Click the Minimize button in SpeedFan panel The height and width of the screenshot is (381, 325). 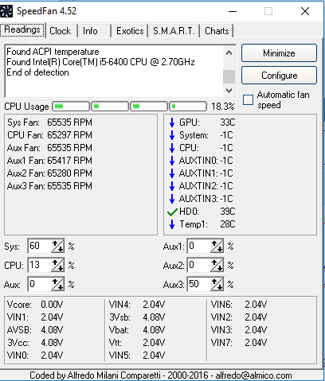click(x=279, y=53)
